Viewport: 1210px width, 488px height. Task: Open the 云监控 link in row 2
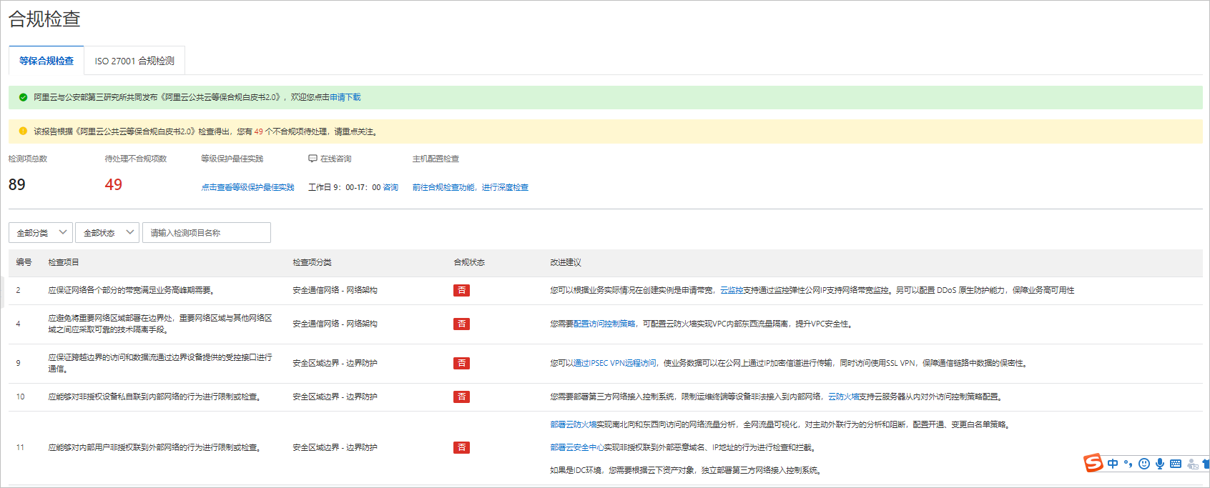click(x=732, y=290)
